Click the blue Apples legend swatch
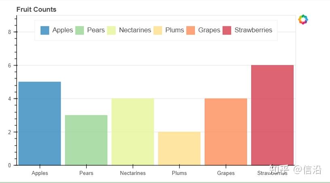Image resolution: width=330 pixels, height=183 pixels. [45, 30]
